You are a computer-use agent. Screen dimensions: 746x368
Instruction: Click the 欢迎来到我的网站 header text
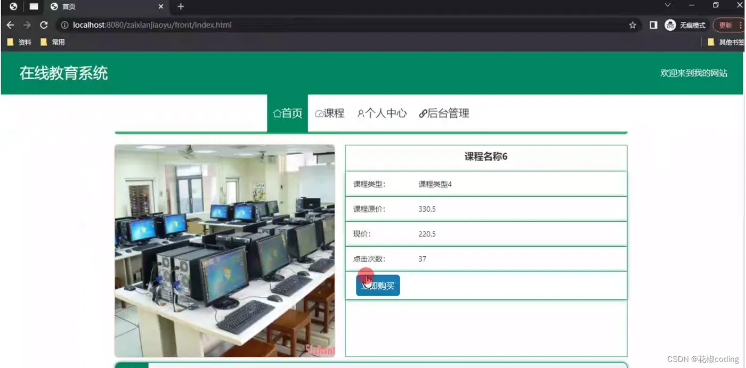[694, 73]
